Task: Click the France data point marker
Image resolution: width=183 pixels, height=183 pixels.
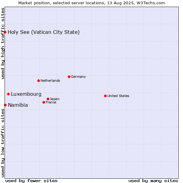Action: coord(44,102)
